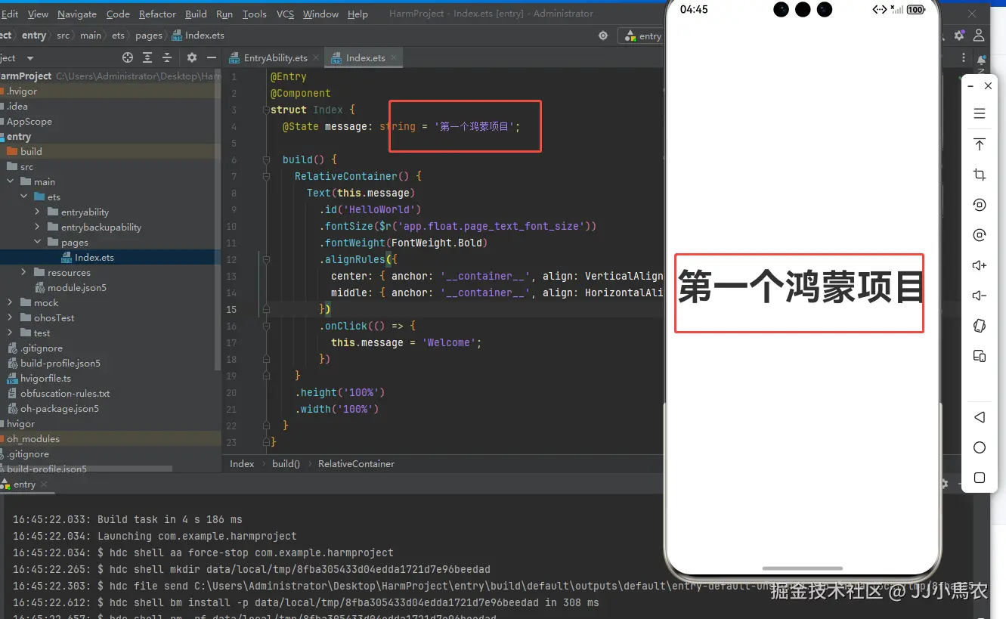This screenshot has width=1006, height=619.
Task: Expand the ohosTest folder
Action: pos(10,317)
